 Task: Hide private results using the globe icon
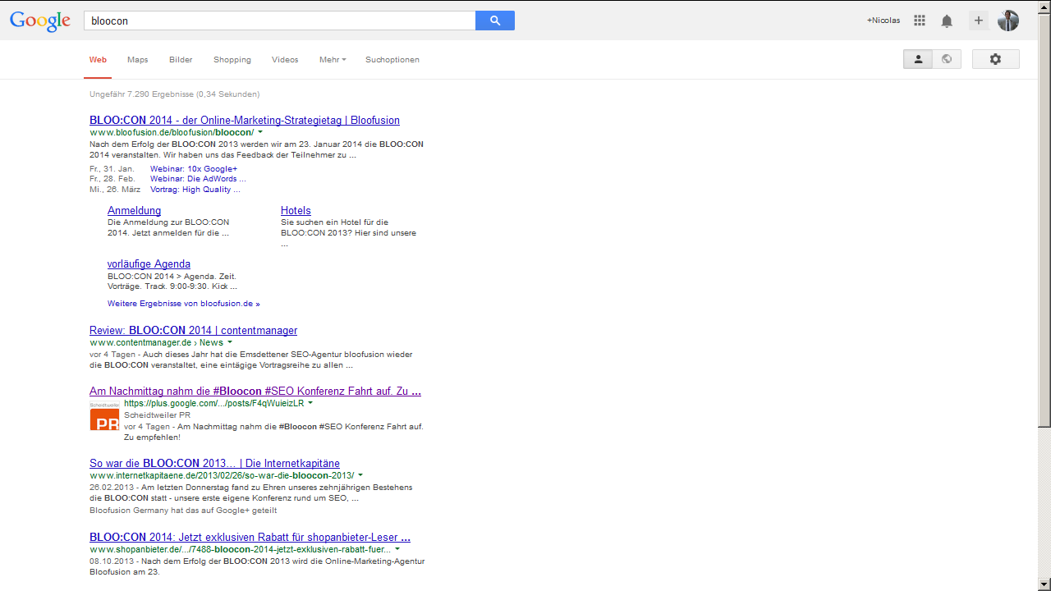[947, 58]
